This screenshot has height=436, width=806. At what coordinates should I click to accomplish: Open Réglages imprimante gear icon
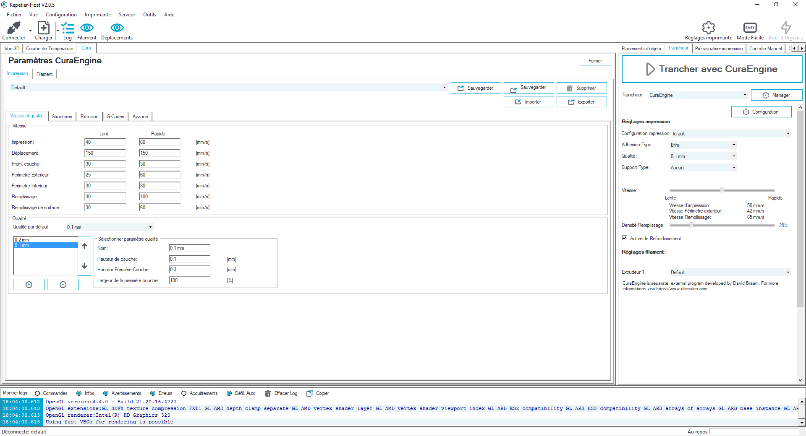(x=709, y=28)
